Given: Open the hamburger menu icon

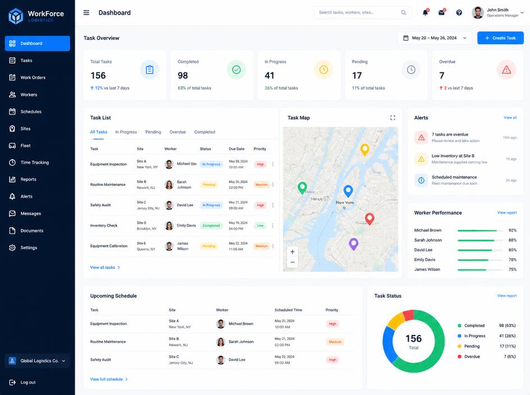Looking at the screenshot, I should point(86,12).
